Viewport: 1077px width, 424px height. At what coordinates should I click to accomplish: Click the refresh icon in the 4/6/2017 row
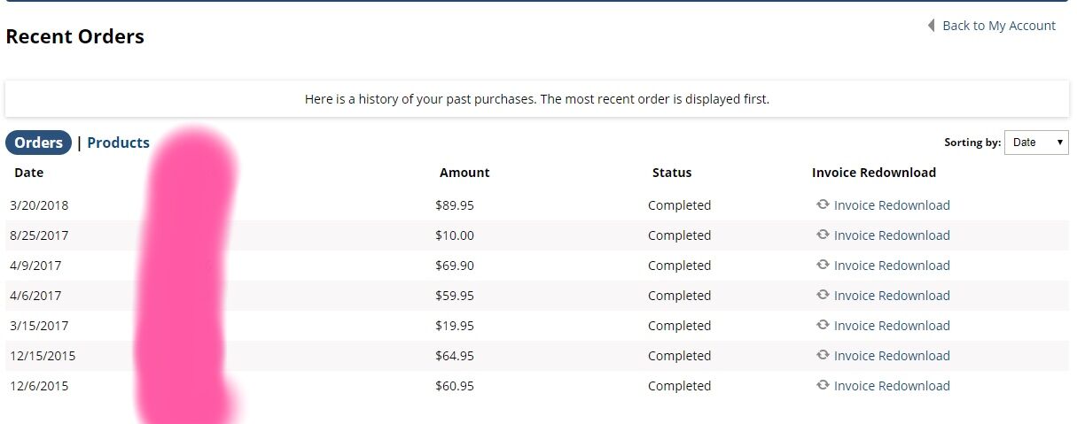(823, 295)
